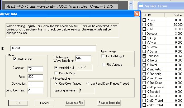
Task: Check the 2nd Y Trefoil term
Action: (x=144, y=105)
